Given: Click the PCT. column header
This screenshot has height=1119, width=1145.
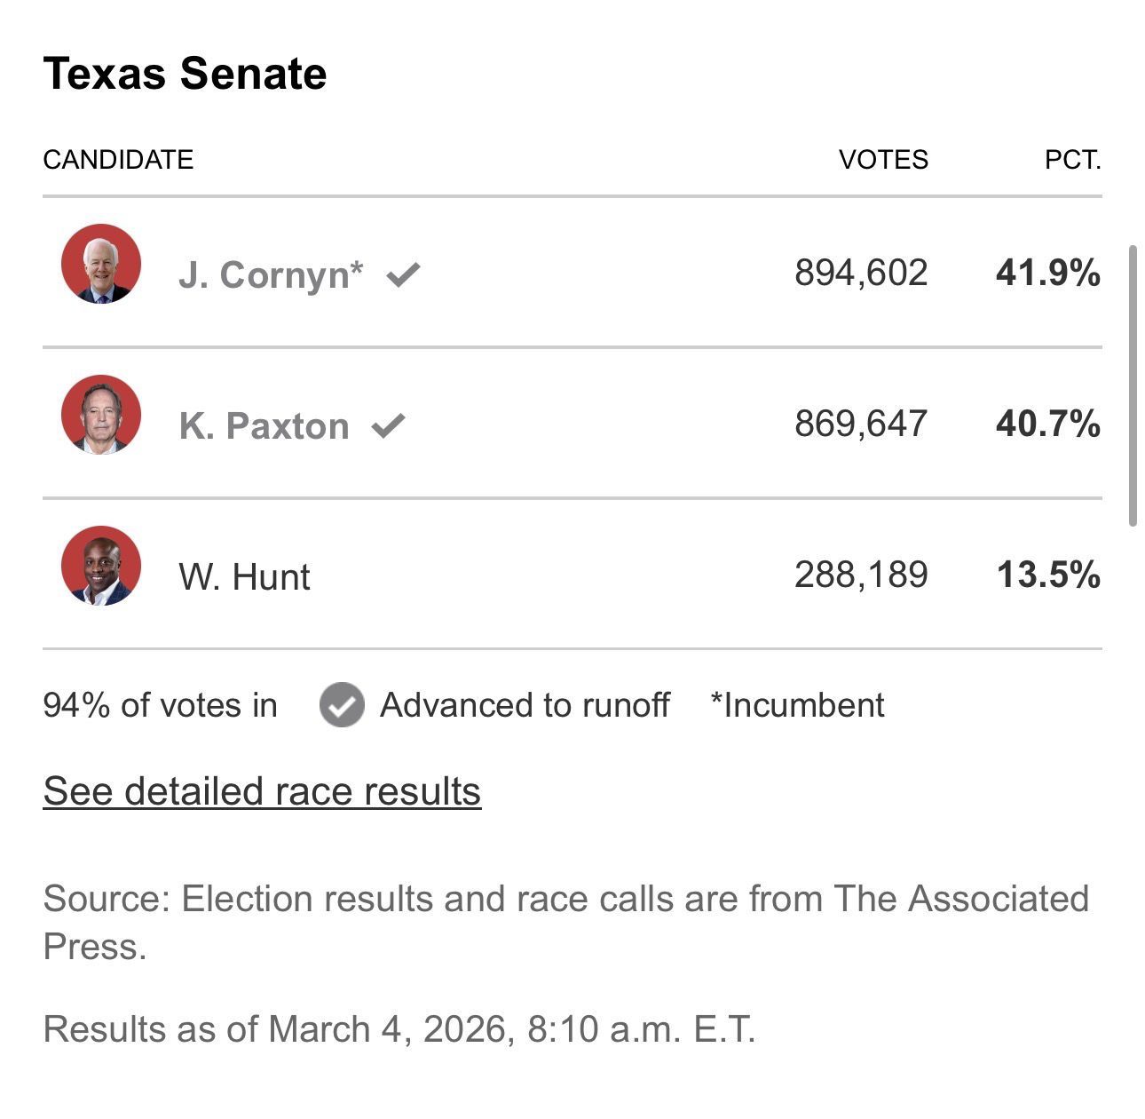Looking at the screenshot, I should [1072, 160].
